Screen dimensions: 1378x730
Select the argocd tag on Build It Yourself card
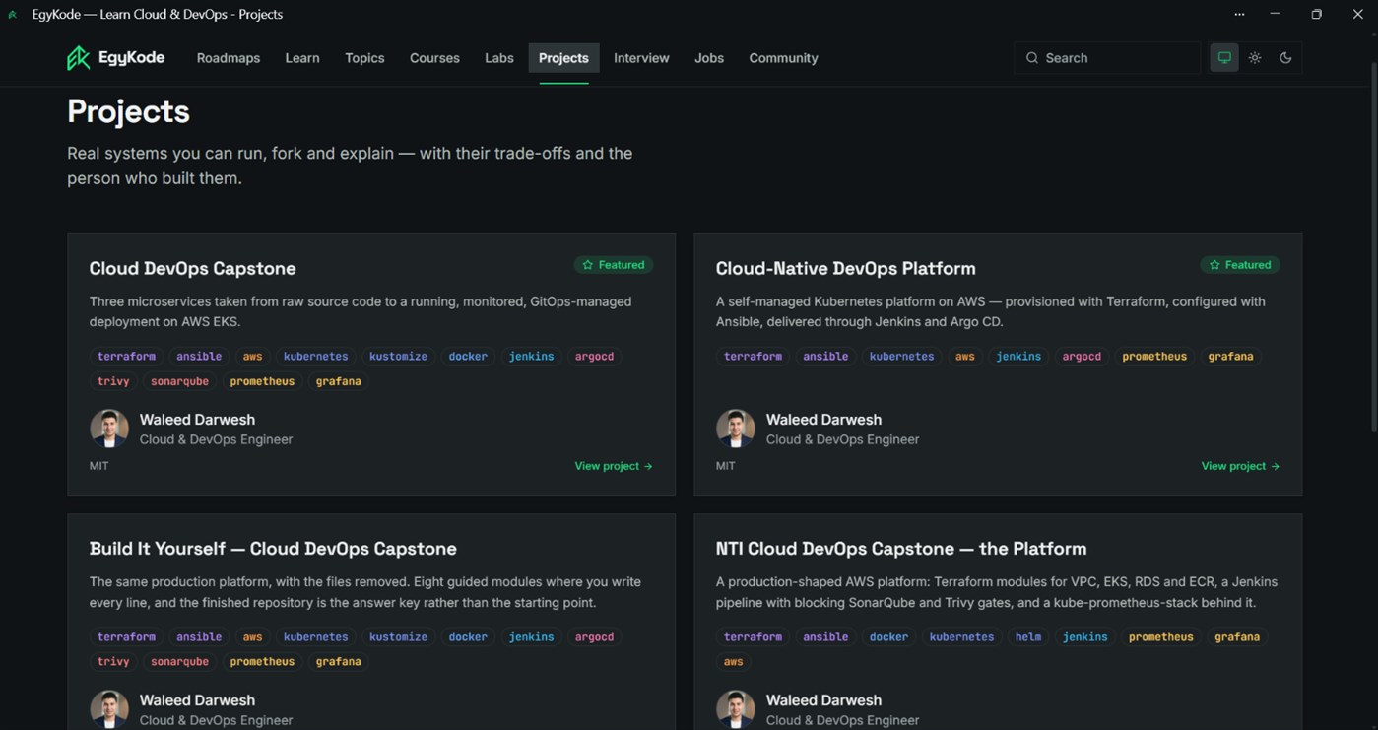(x=594, y=637)
